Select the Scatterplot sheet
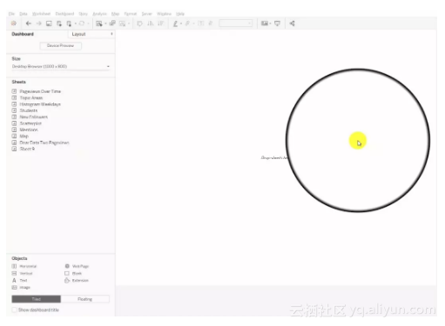The height and width of the screenshot is (326, 445). tap(27, 123)
